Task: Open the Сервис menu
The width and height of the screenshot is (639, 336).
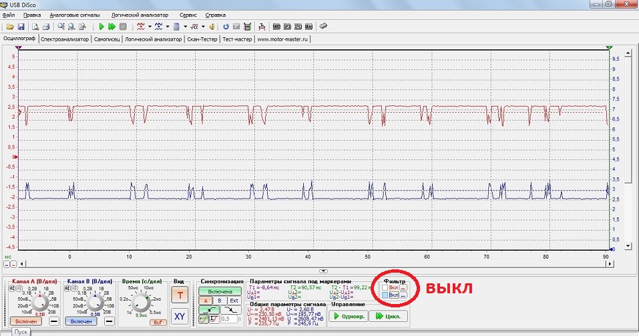Action: (188, 15)
